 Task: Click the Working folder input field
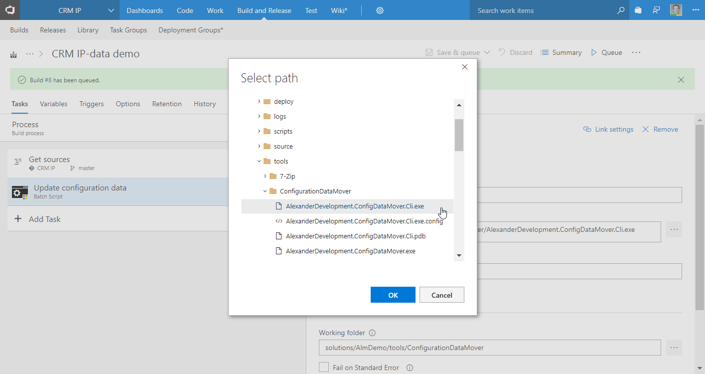click(490, 348)
